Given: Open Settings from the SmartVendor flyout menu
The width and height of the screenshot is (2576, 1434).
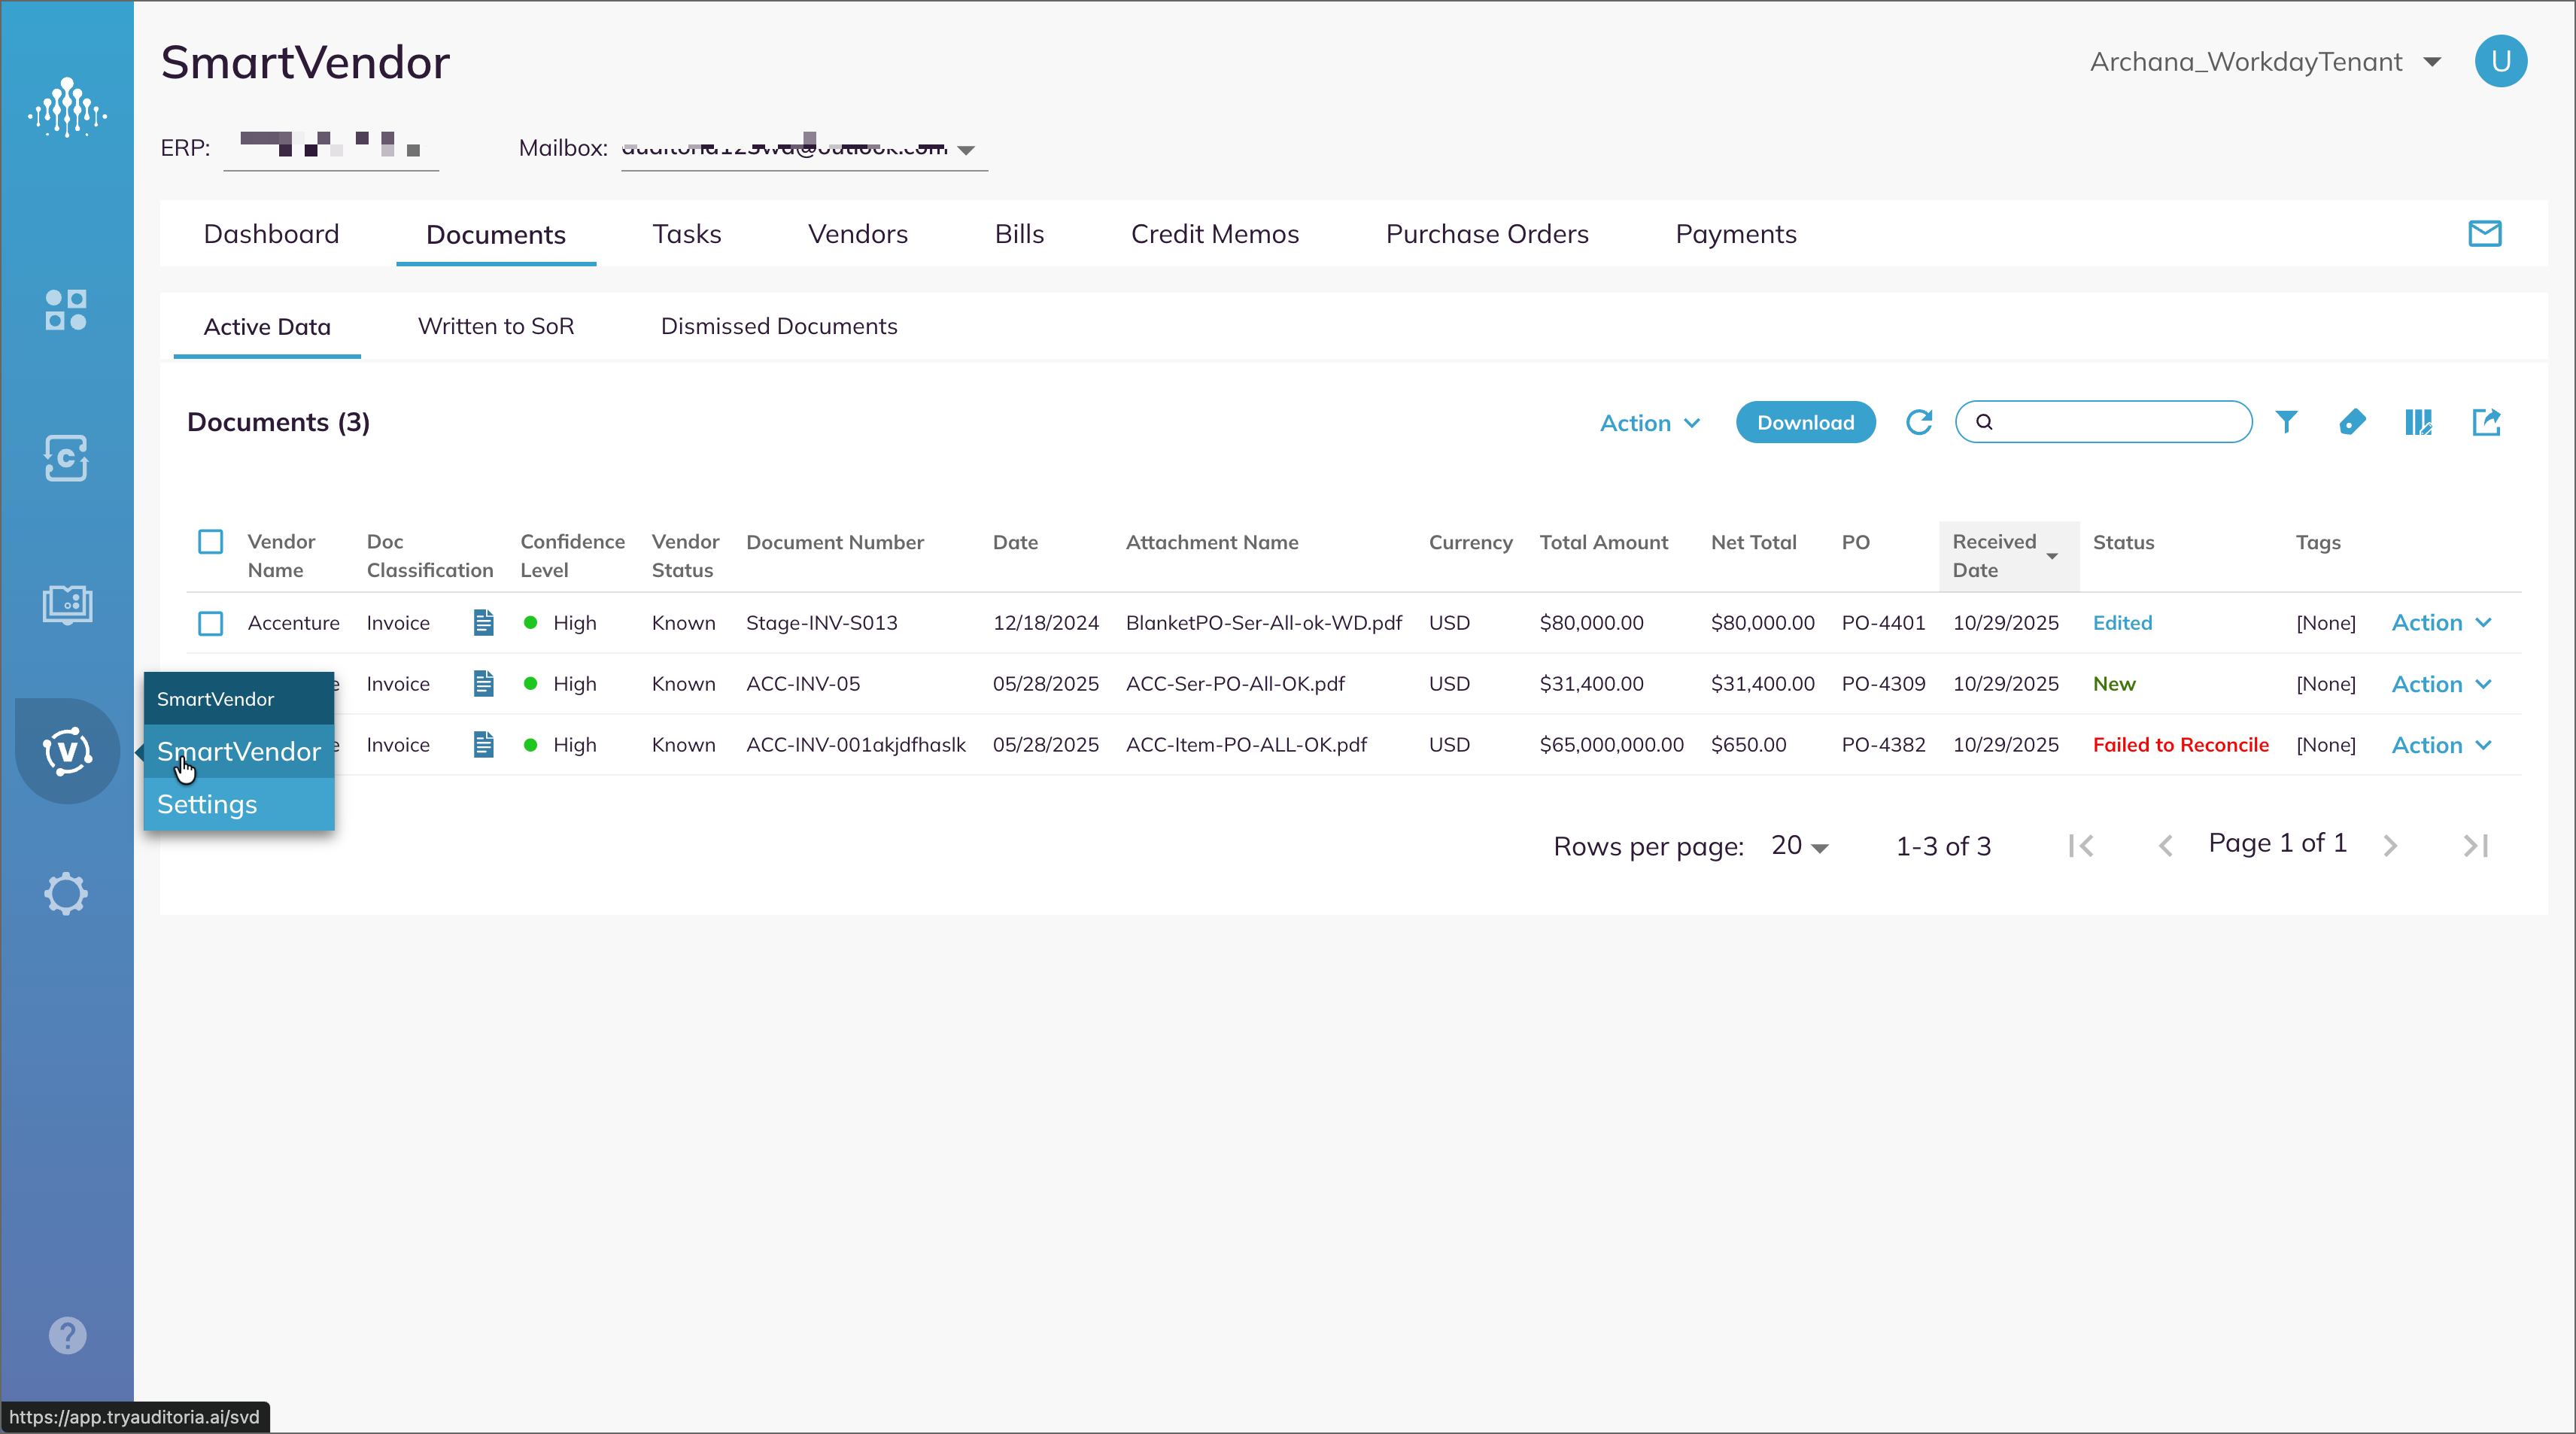Looking at the screenshot, I should [207, 803].
